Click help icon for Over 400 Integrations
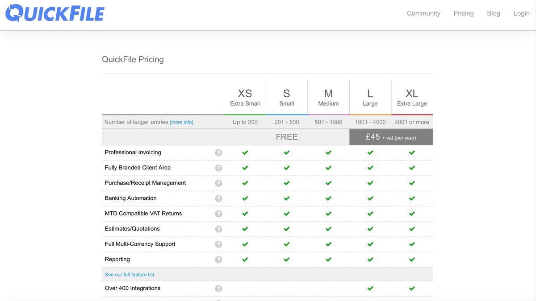536x301 pixels. coord(218,289)
